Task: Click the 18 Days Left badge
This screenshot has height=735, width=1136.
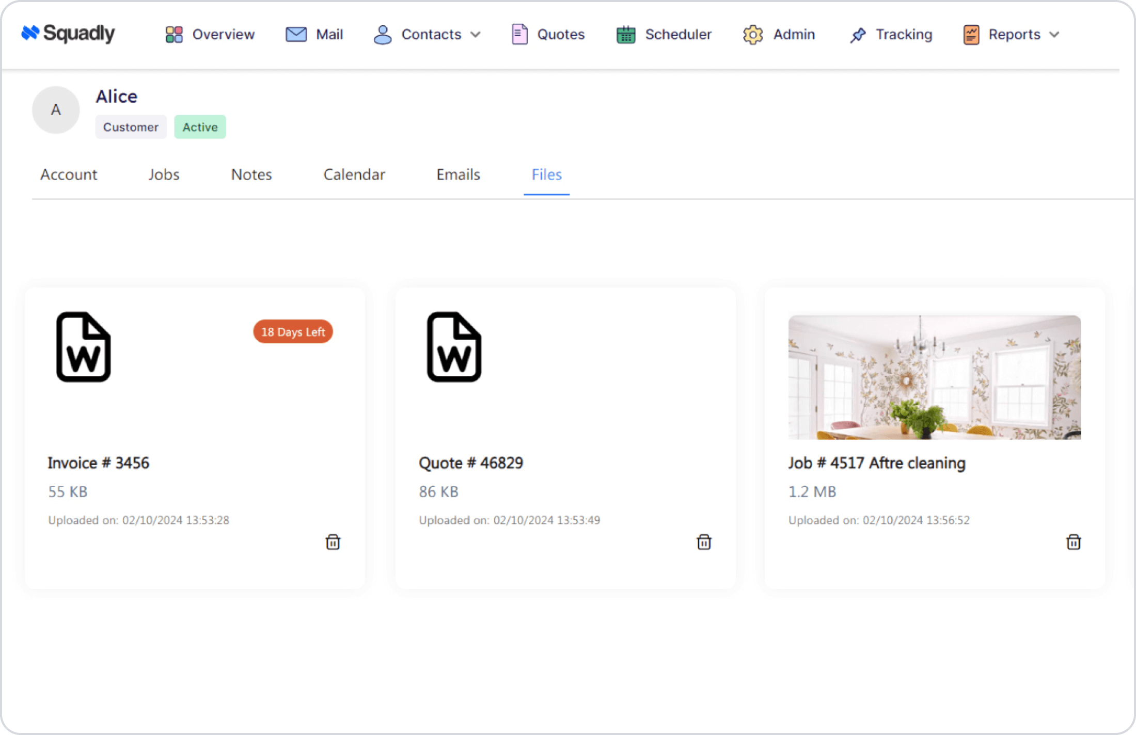Action: (x=293, y=332)
